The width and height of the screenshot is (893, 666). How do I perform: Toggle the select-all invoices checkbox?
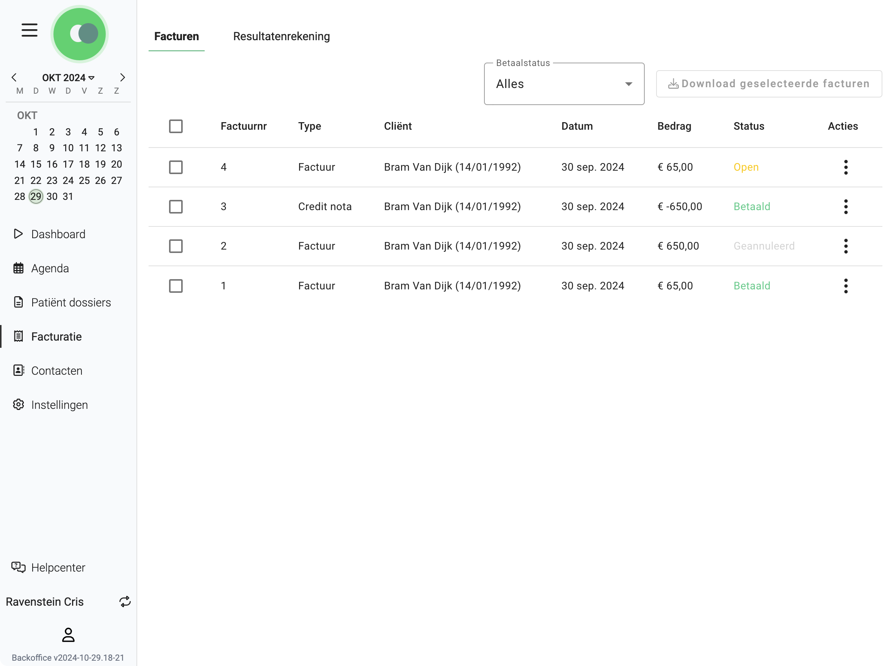175,126
